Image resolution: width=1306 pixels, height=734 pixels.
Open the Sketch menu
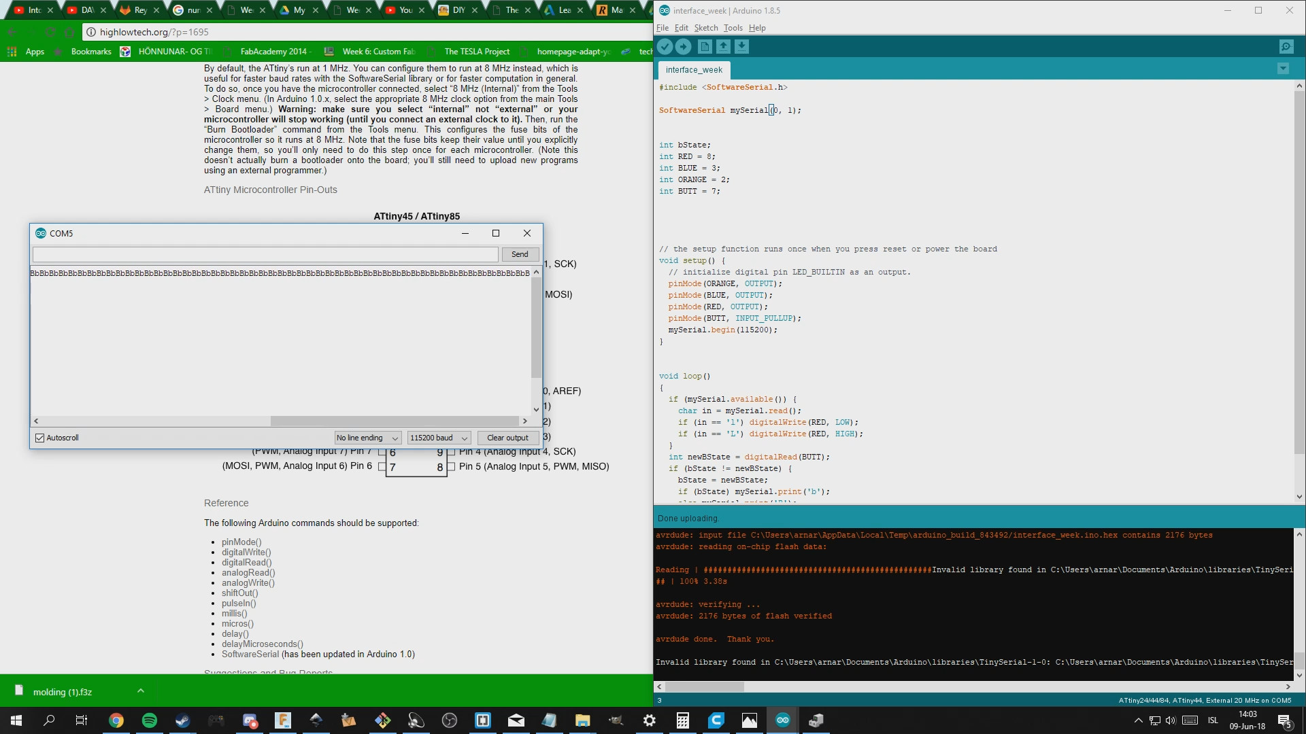[705, 28]
